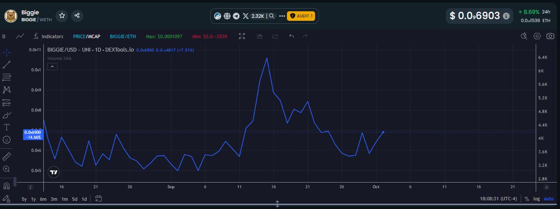The width and height of the screenshot is (560, 209).
Task: Select the brush drawing tool
Action: coord(7,115)
